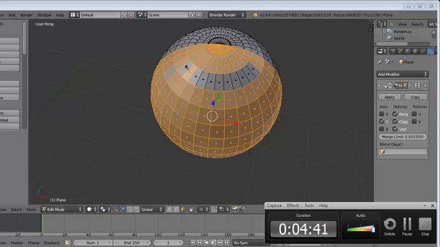Switch to the Modifiers wrench tab
440x247 pixels.
point(430,51)
